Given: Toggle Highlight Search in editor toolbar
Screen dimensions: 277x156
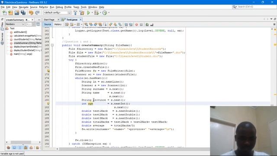Looking at the screenshot, I should coord(100,25).
